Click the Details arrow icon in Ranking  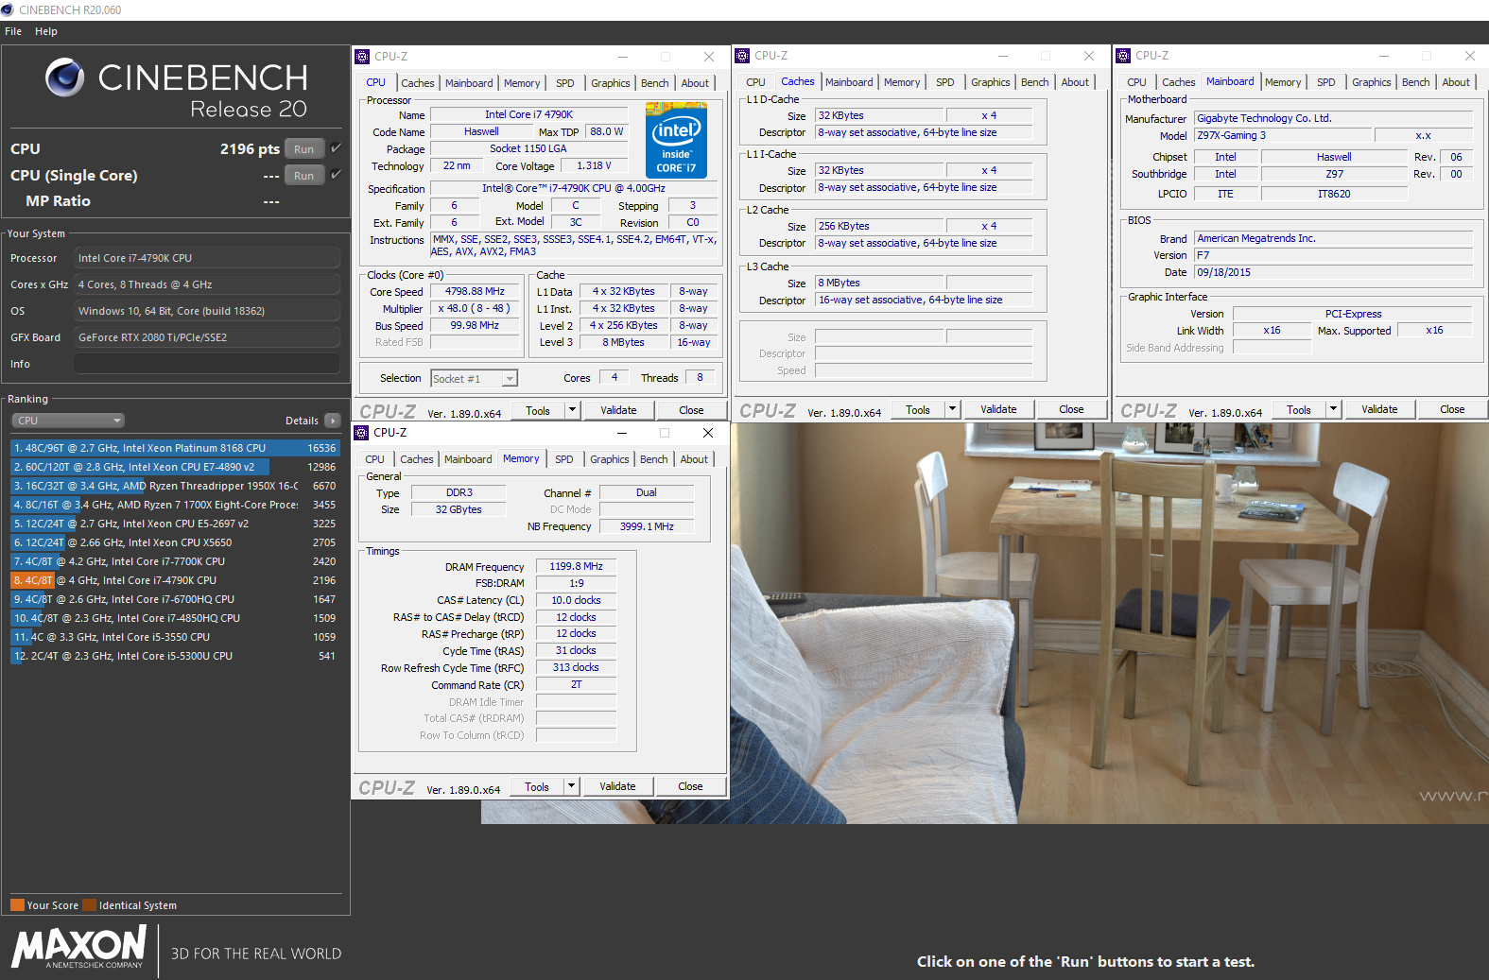[332, 421]
